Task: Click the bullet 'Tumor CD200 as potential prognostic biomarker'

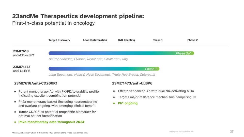Action: point(57,114)
